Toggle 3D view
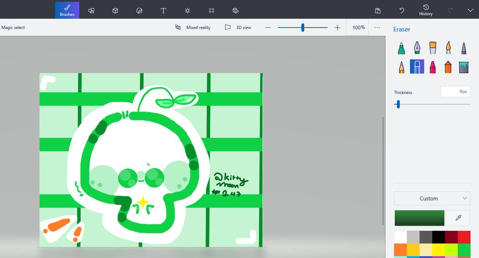This screenshot has height=258, width=479. tap(238, 28)
